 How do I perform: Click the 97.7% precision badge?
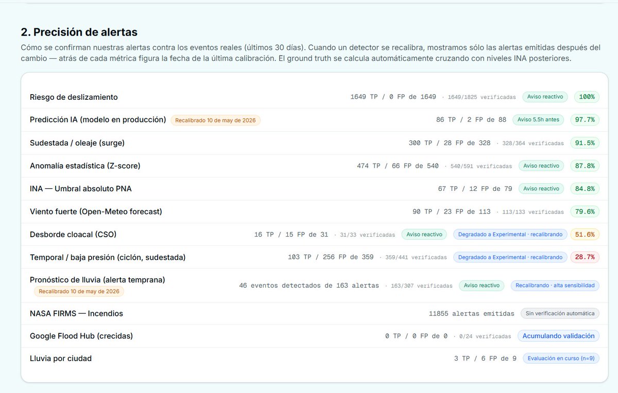coord(585,119)
